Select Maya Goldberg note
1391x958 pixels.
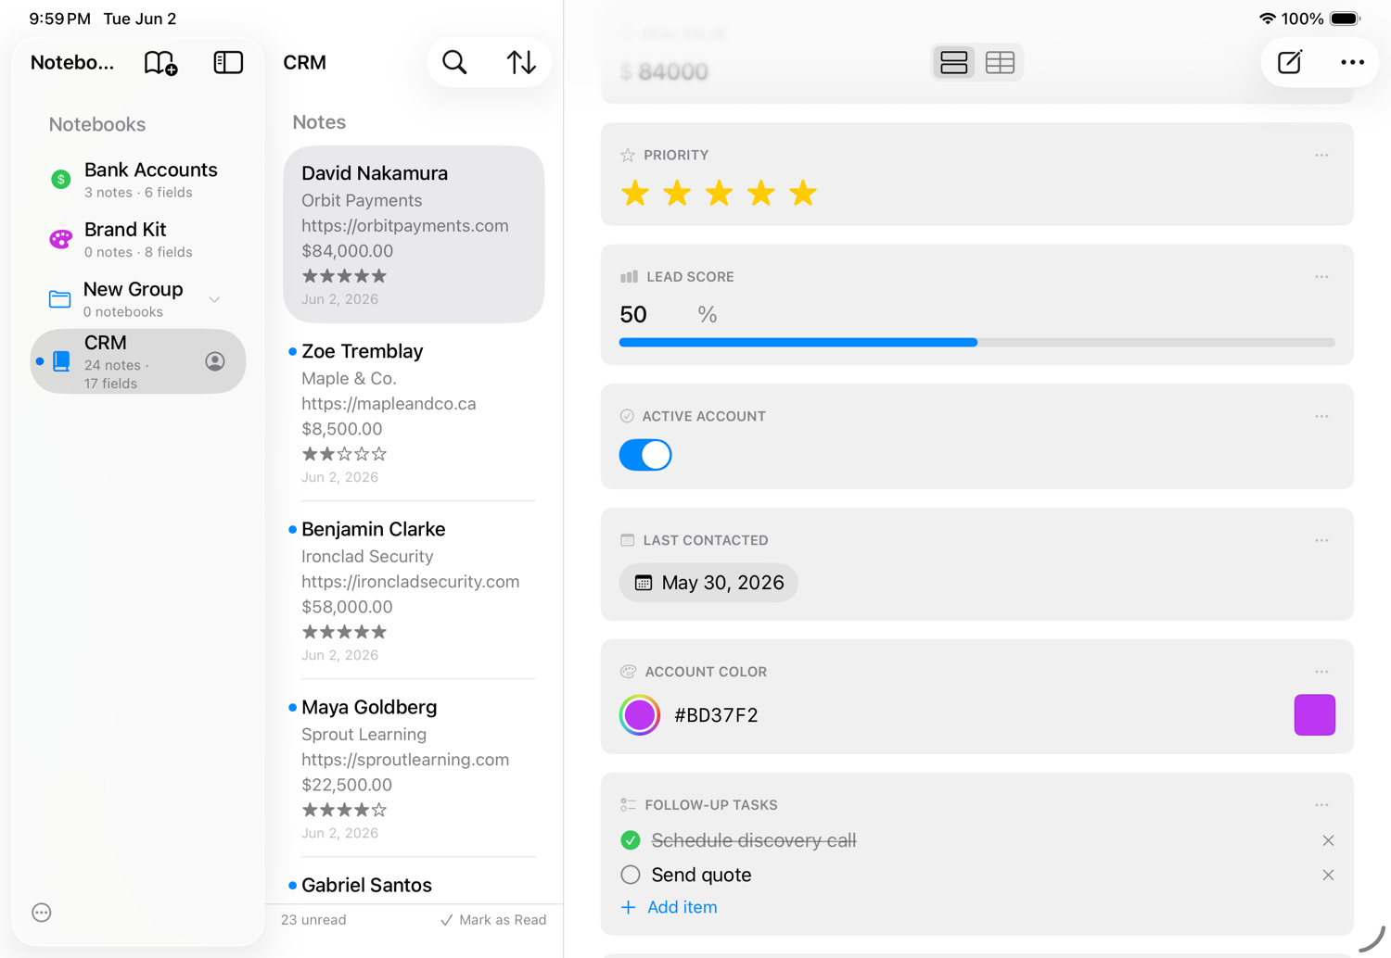tap(414, 768)
